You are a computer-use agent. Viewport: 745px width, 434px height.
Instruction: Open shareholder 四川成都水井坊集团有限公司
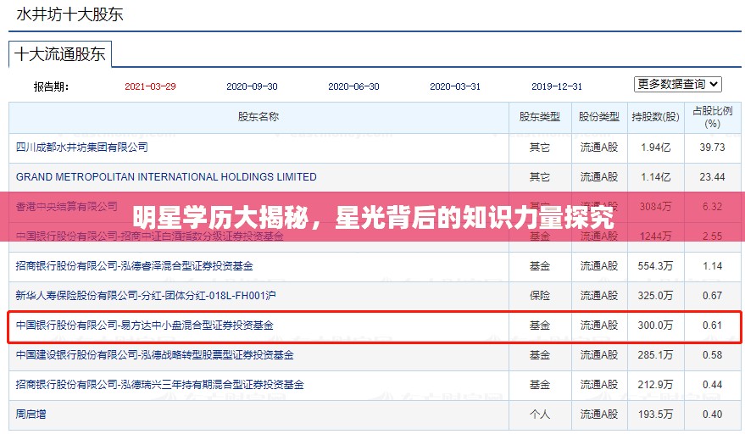point(81,147)
